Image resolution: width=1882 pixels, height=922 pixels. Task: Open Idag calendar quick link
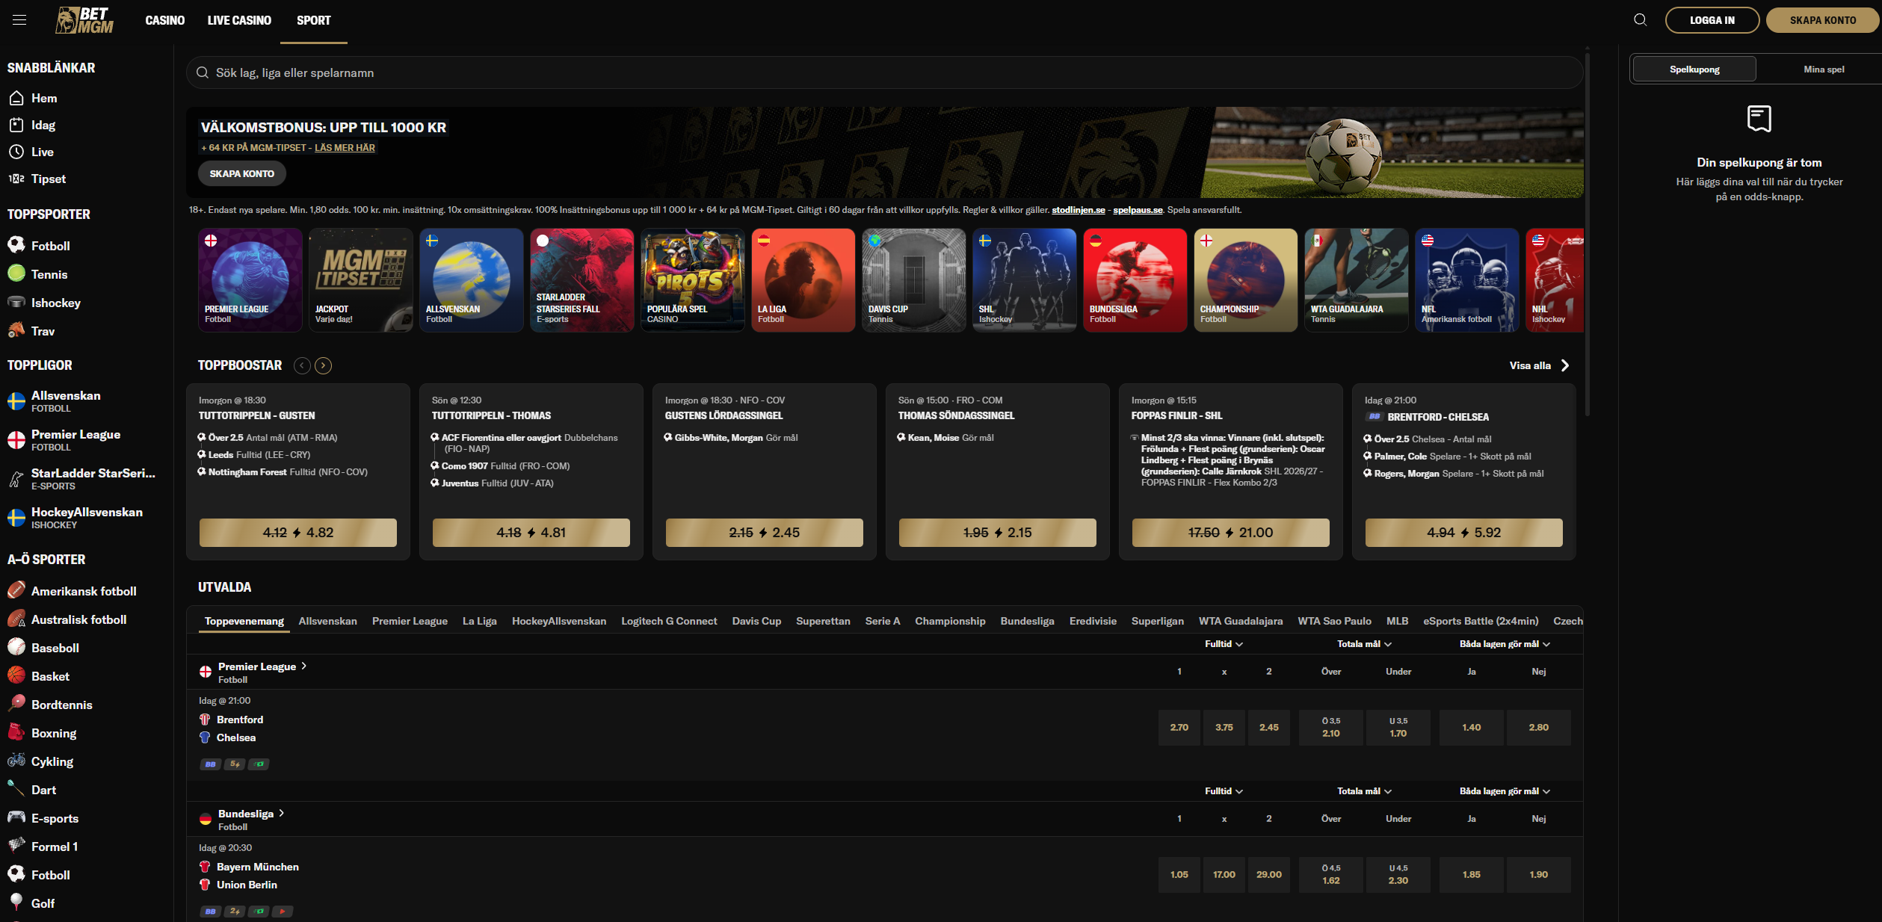[x=43, y=125]
